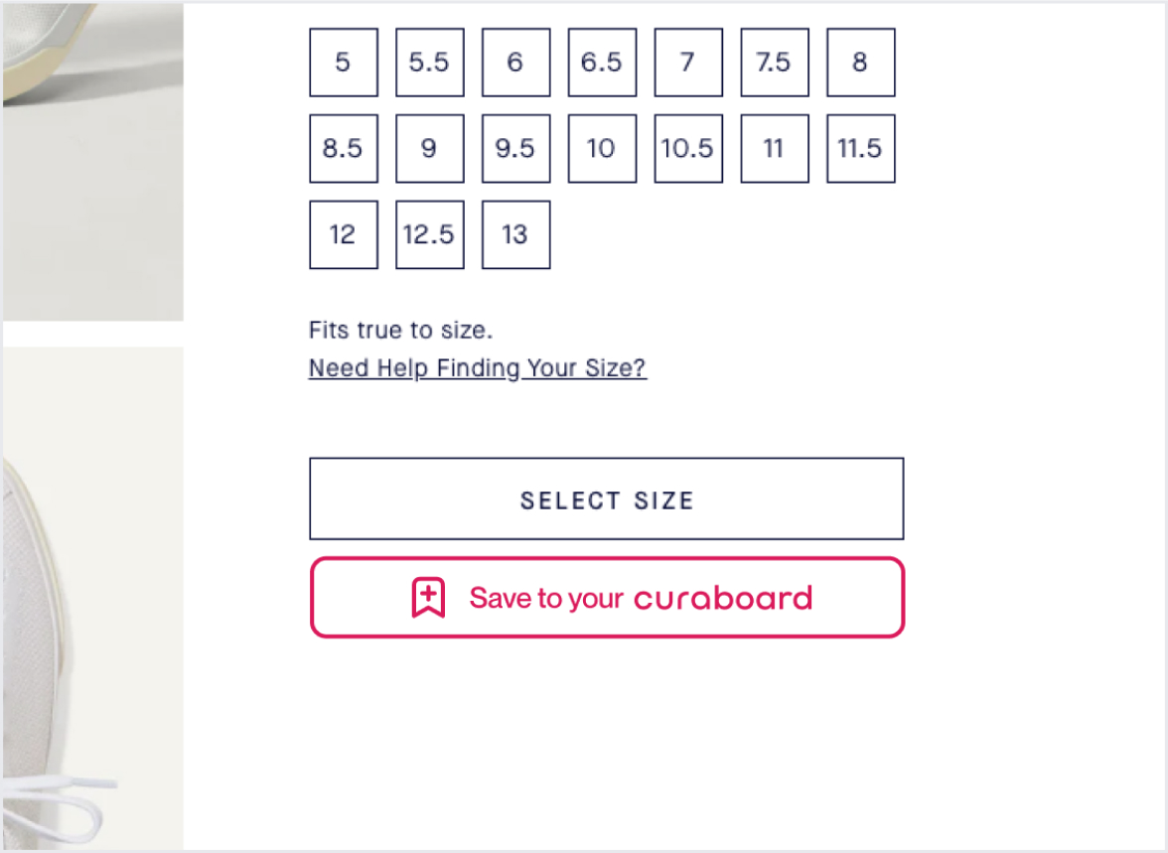1168x853 pixels.
Task: Pick size 12.5 box
Action: pos(430,234)
